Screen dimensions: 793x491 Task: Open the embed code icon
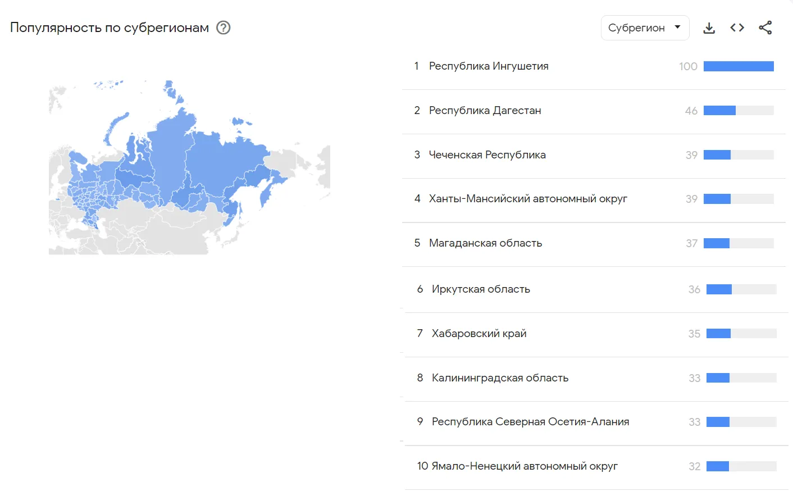(737, 28)
